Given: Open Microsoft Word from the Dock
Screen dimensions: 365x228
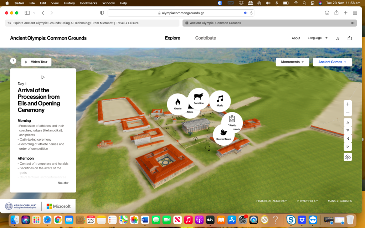Looking at the screenshot, I should pyautogui.click(x=145, y=219).
